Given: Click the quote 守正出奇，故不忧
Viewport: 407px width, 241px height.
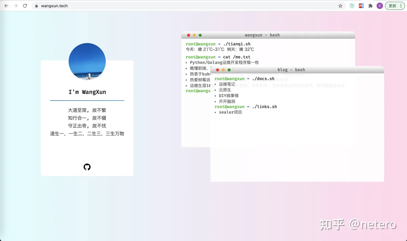Looking at the screenshot, I should (x=87, y=126).
